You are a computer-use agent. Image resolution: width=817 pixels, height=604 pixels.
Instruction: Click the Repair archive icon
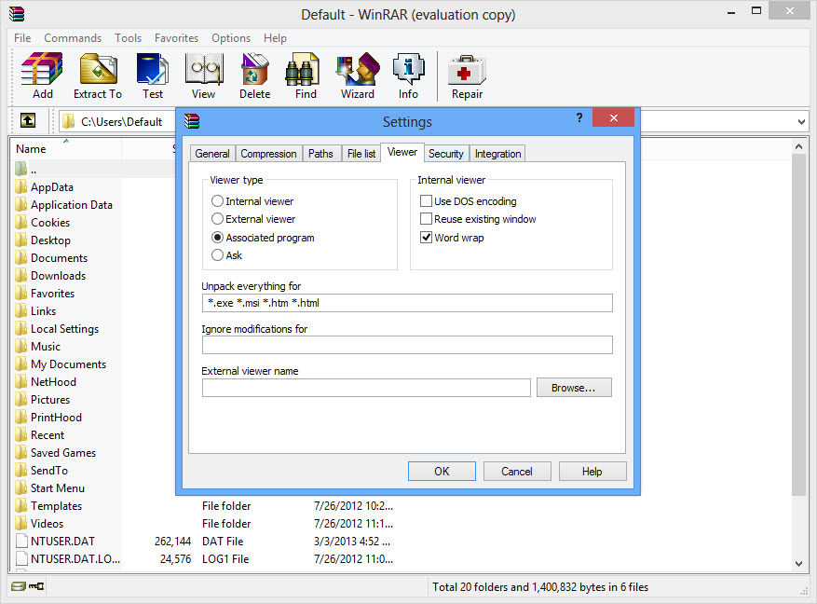point(466,75)
